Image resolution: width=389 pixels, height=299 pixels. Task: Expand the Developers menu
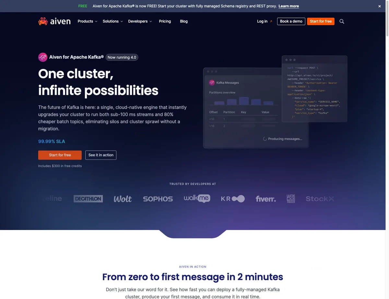coord(140,21)
